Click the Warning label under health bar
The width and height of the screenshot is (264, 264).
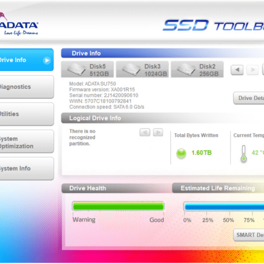coord(84,220)
